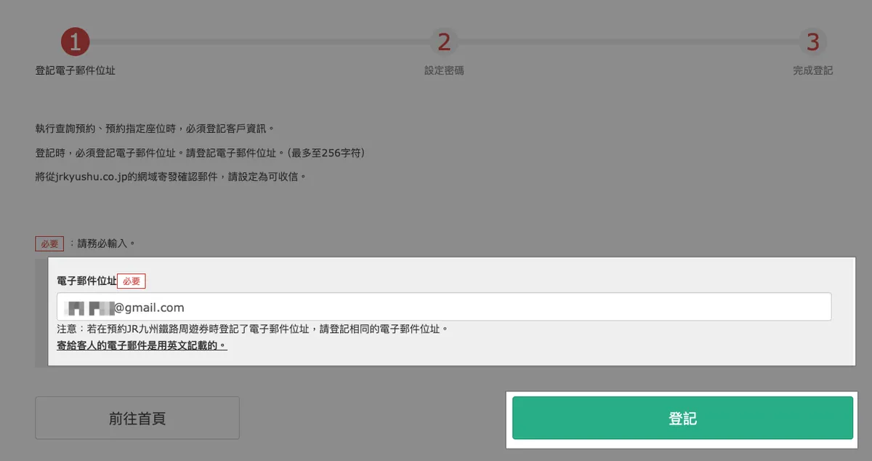Click the step 2 circle icon
This screenshot has height=461, width=872.
click(x=444, y=41)
